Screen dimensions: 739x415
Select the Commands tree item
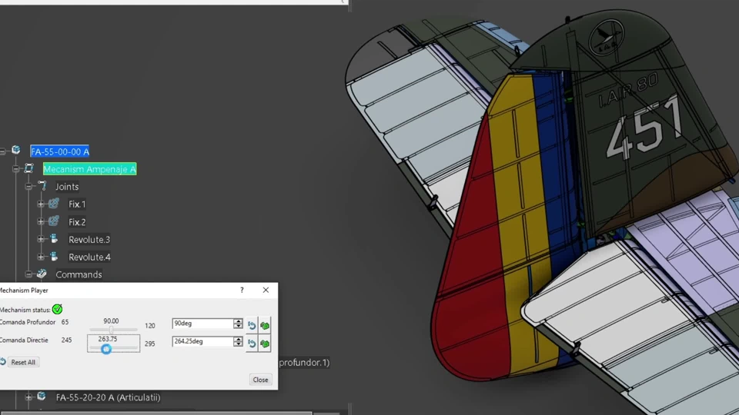(79, 275)
